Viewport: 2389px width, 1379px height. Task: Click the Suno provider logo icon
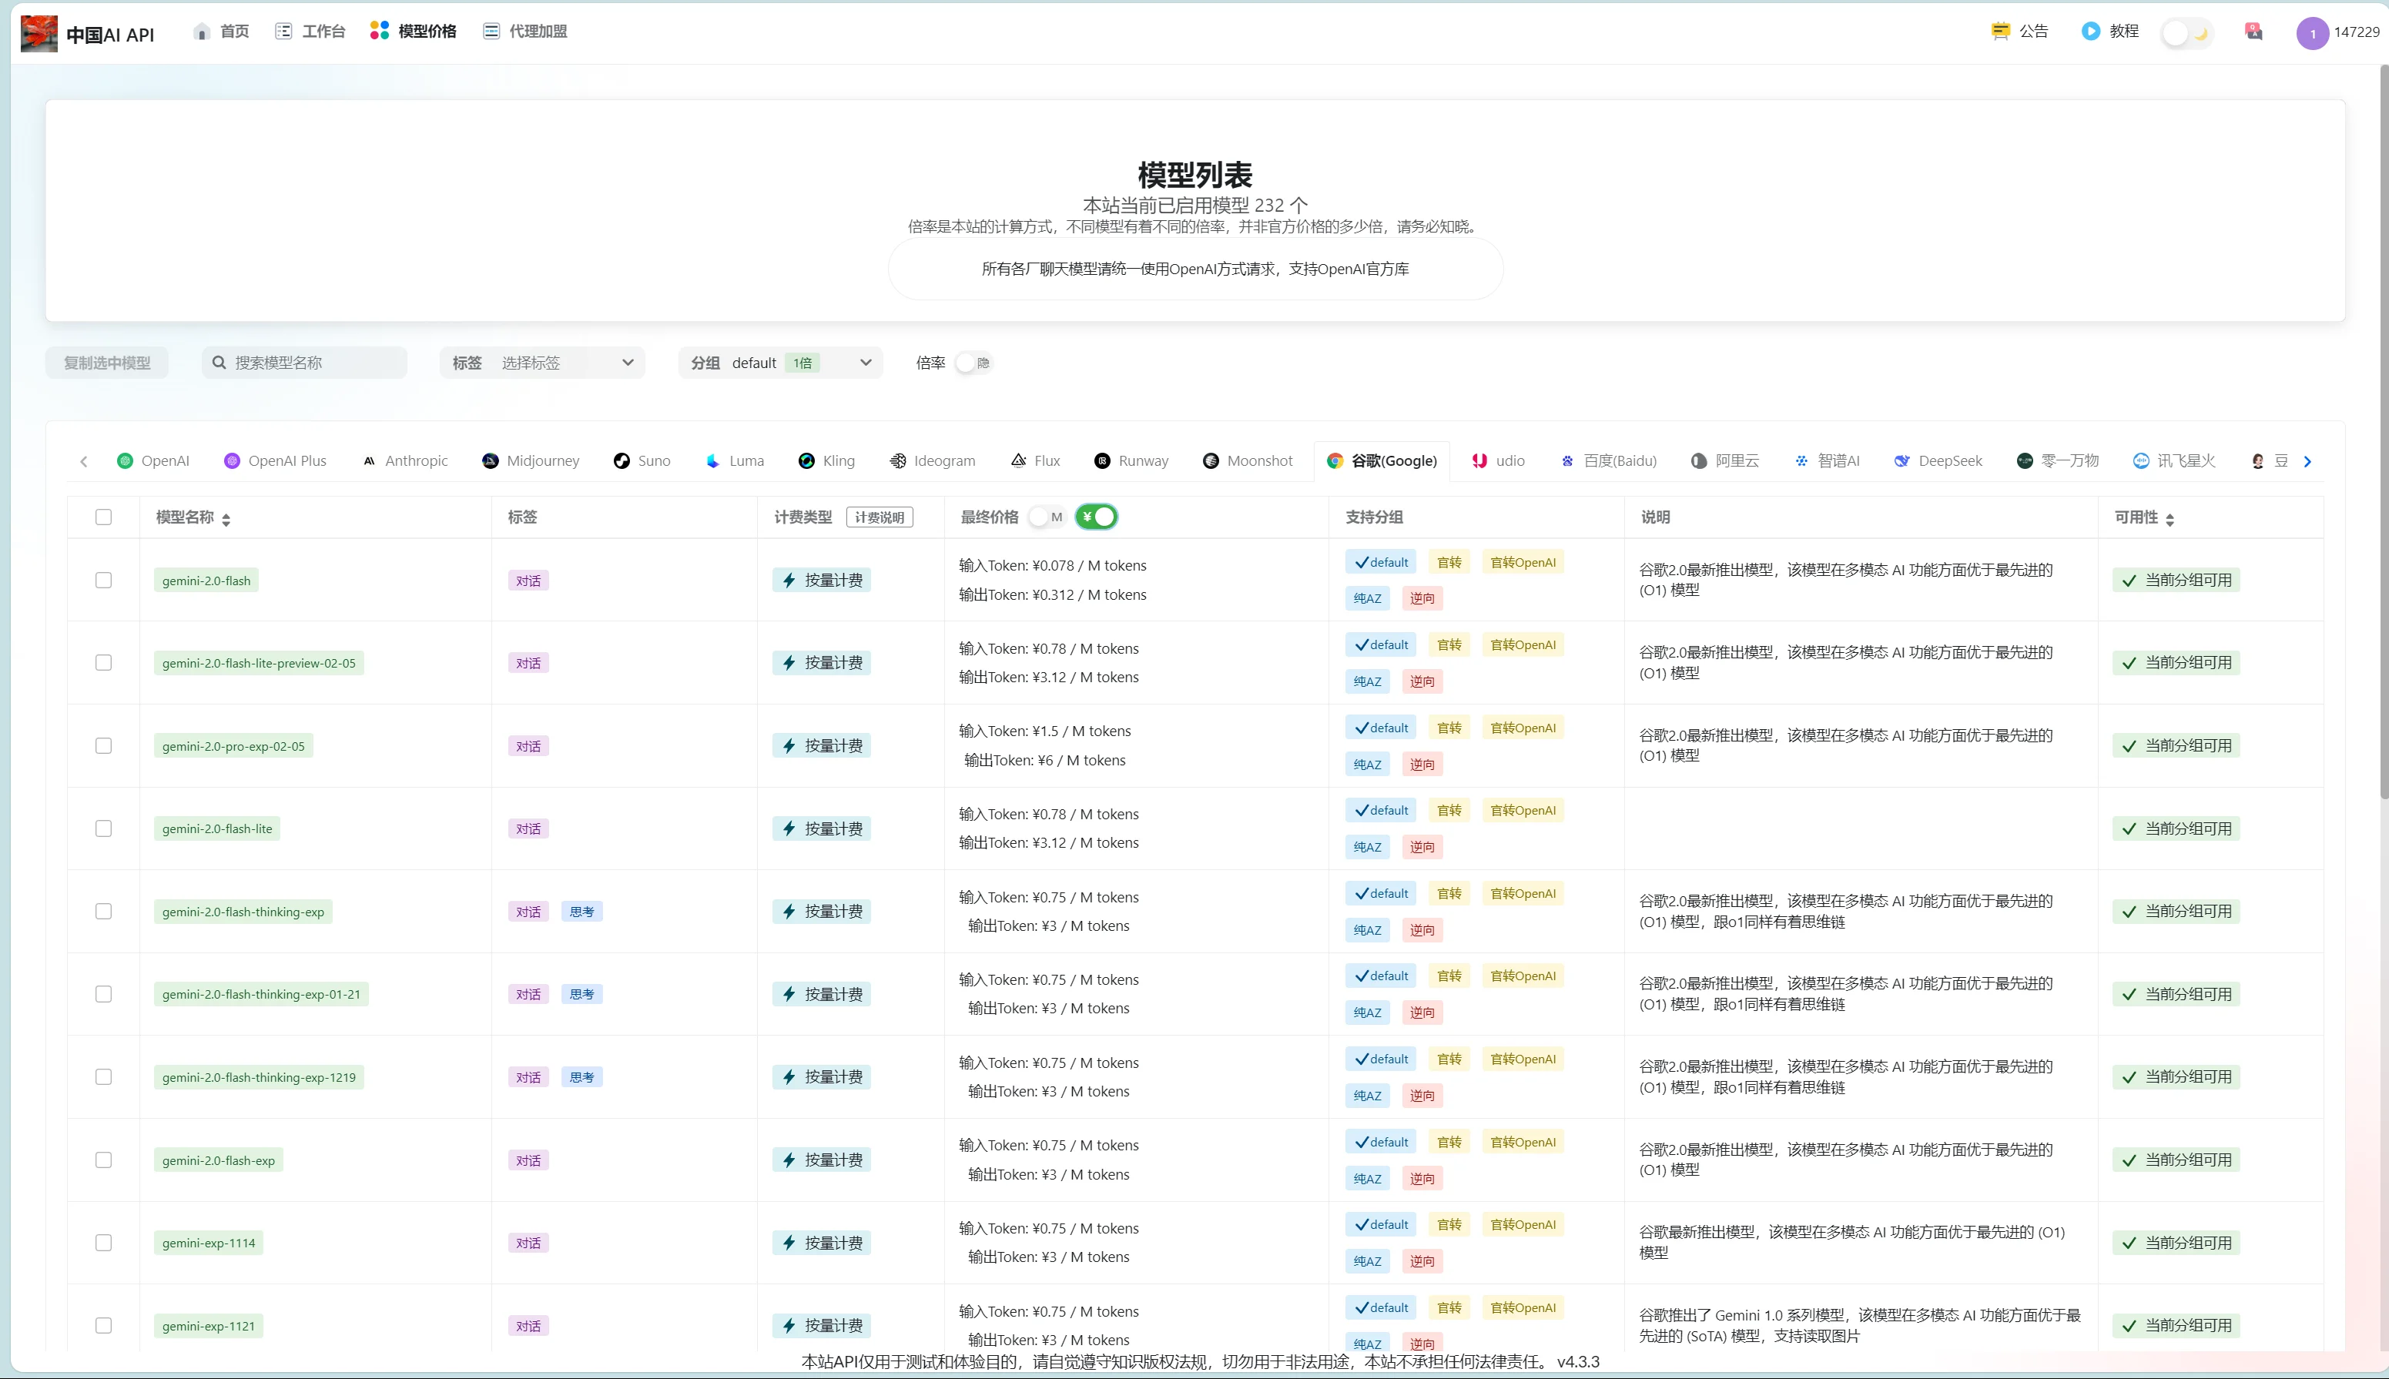coord(622,461)
